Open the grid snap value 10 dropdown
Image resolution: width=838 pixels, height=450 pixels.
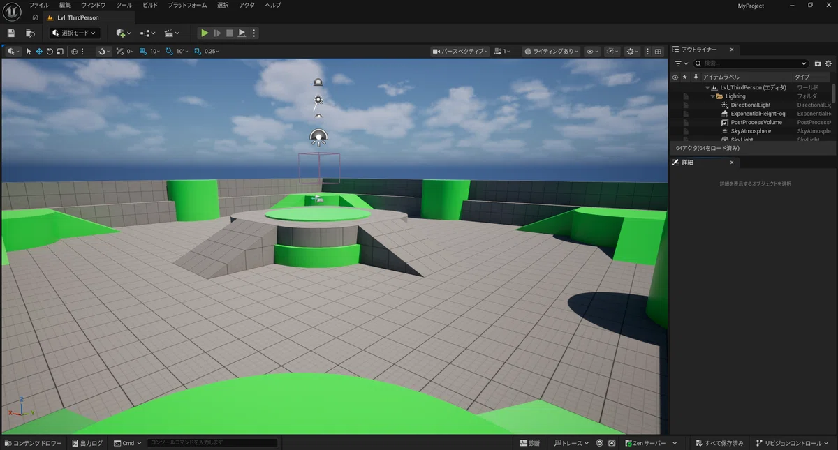[x=154, y=51]
